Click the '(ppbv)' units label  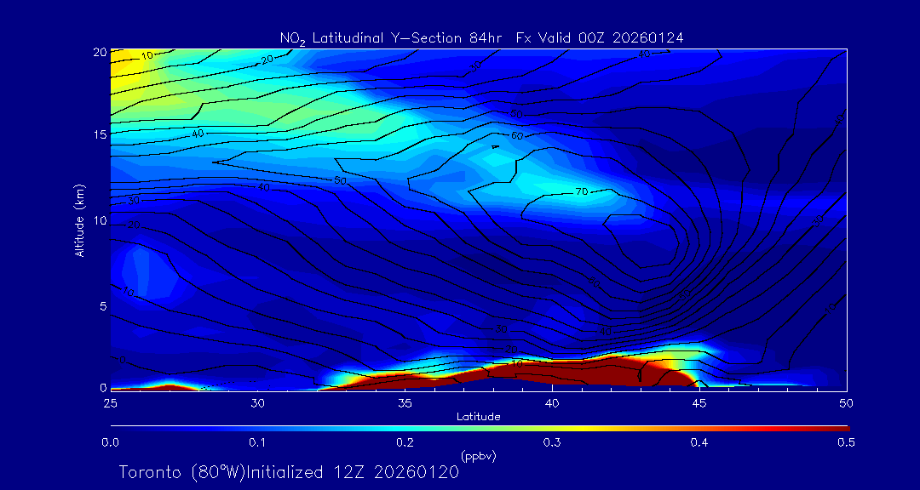(478, 457)
